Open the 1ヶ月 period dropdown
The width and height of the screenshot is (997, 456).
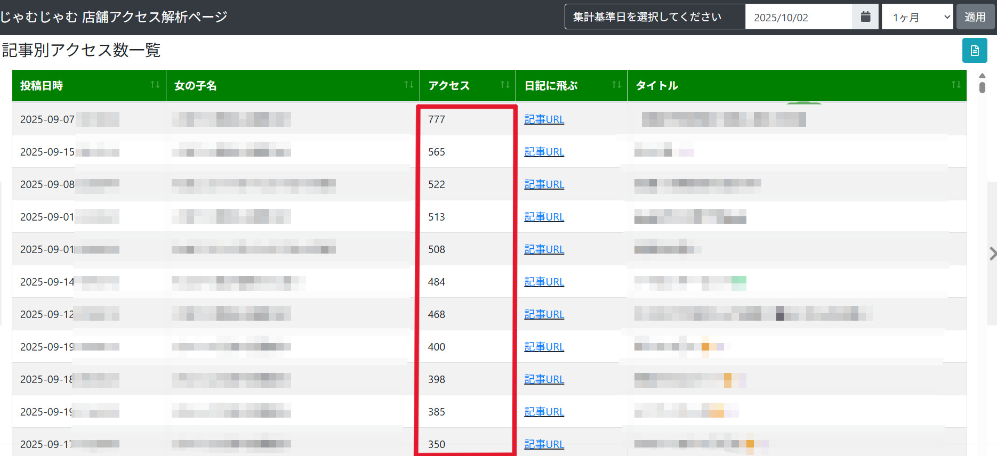[x=917, y=17]
